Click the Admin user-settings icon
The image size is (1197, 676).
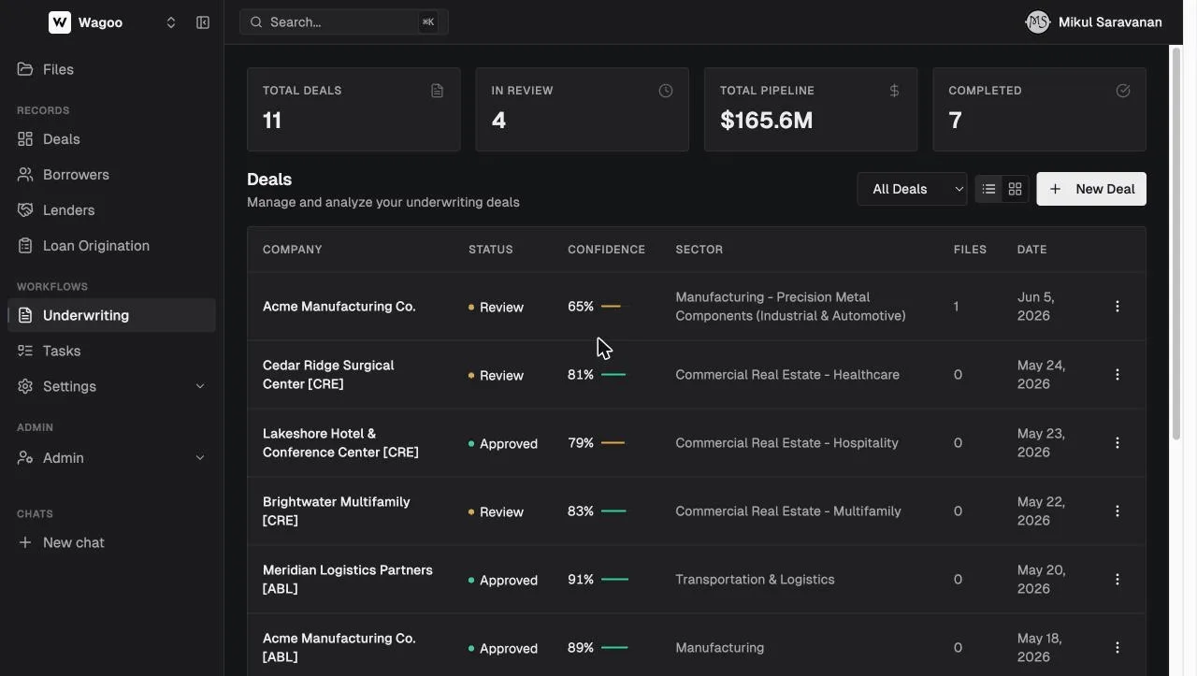coord(25,458)
